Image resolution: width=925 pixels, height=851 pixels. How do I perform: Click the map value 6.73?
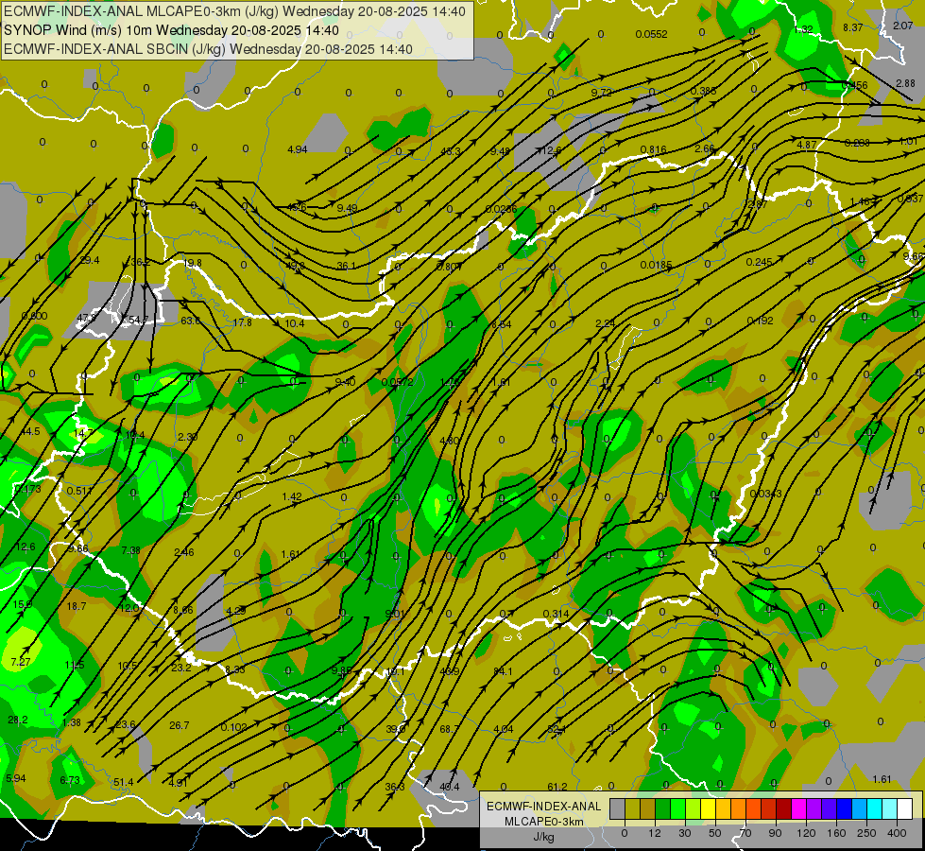click(x=70, y=780)
